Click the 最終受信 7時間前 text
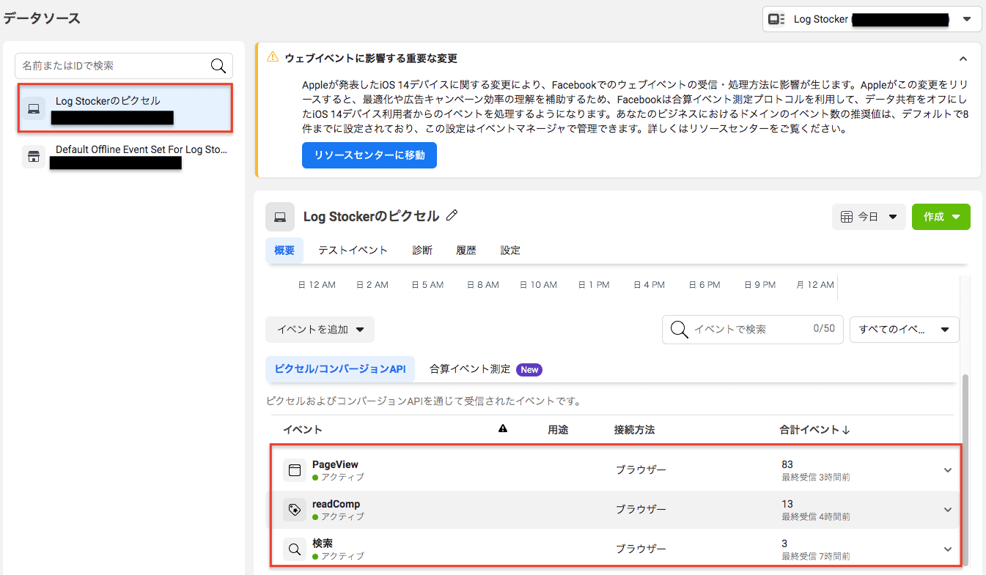 816,556
